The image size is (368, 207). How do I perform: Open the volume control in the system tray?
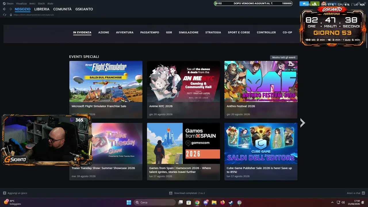click(x=343, y=202)
